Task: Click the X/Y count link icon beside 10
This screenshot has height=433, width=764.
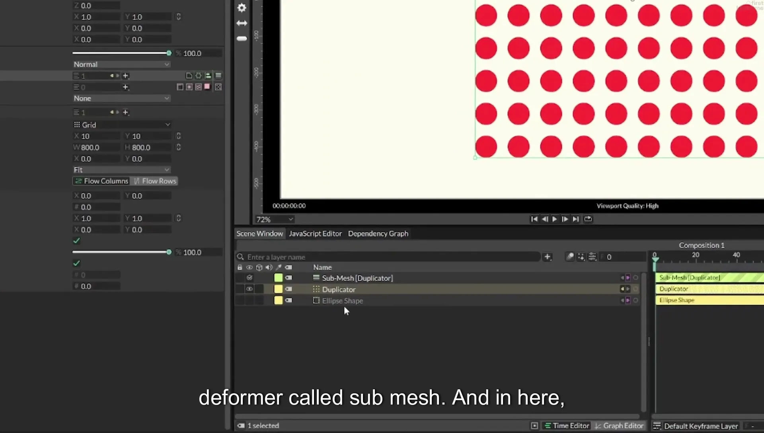Action: 178,136
